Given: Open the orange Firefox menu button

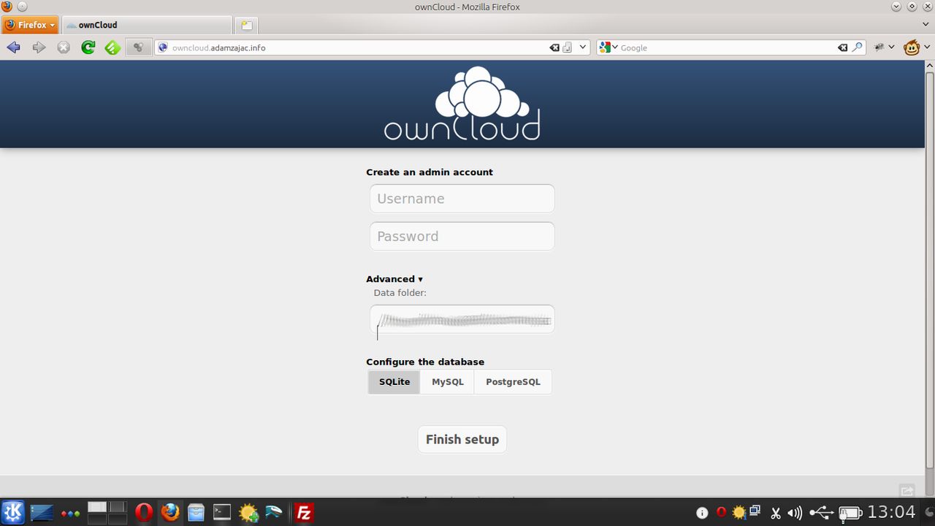Looking at the screenshot, I should click(x=30, y=25).
